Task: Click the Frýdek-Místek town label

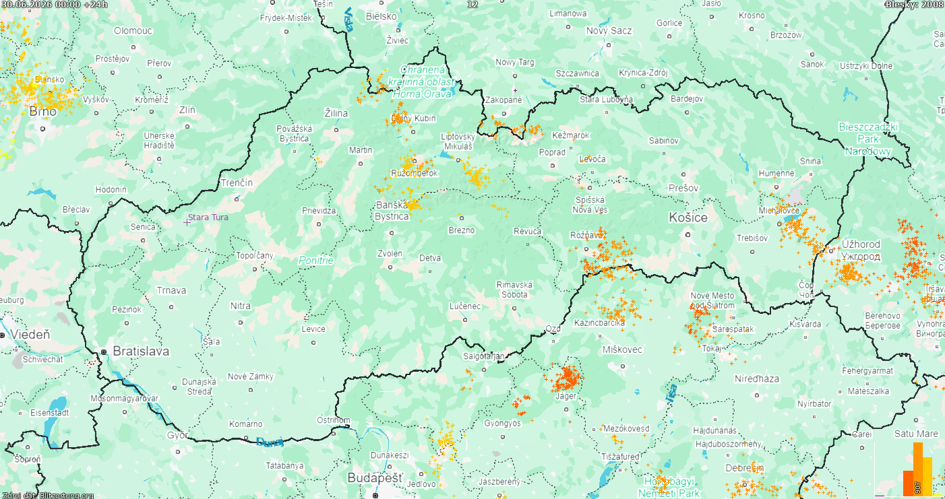Action: point(286,18)
